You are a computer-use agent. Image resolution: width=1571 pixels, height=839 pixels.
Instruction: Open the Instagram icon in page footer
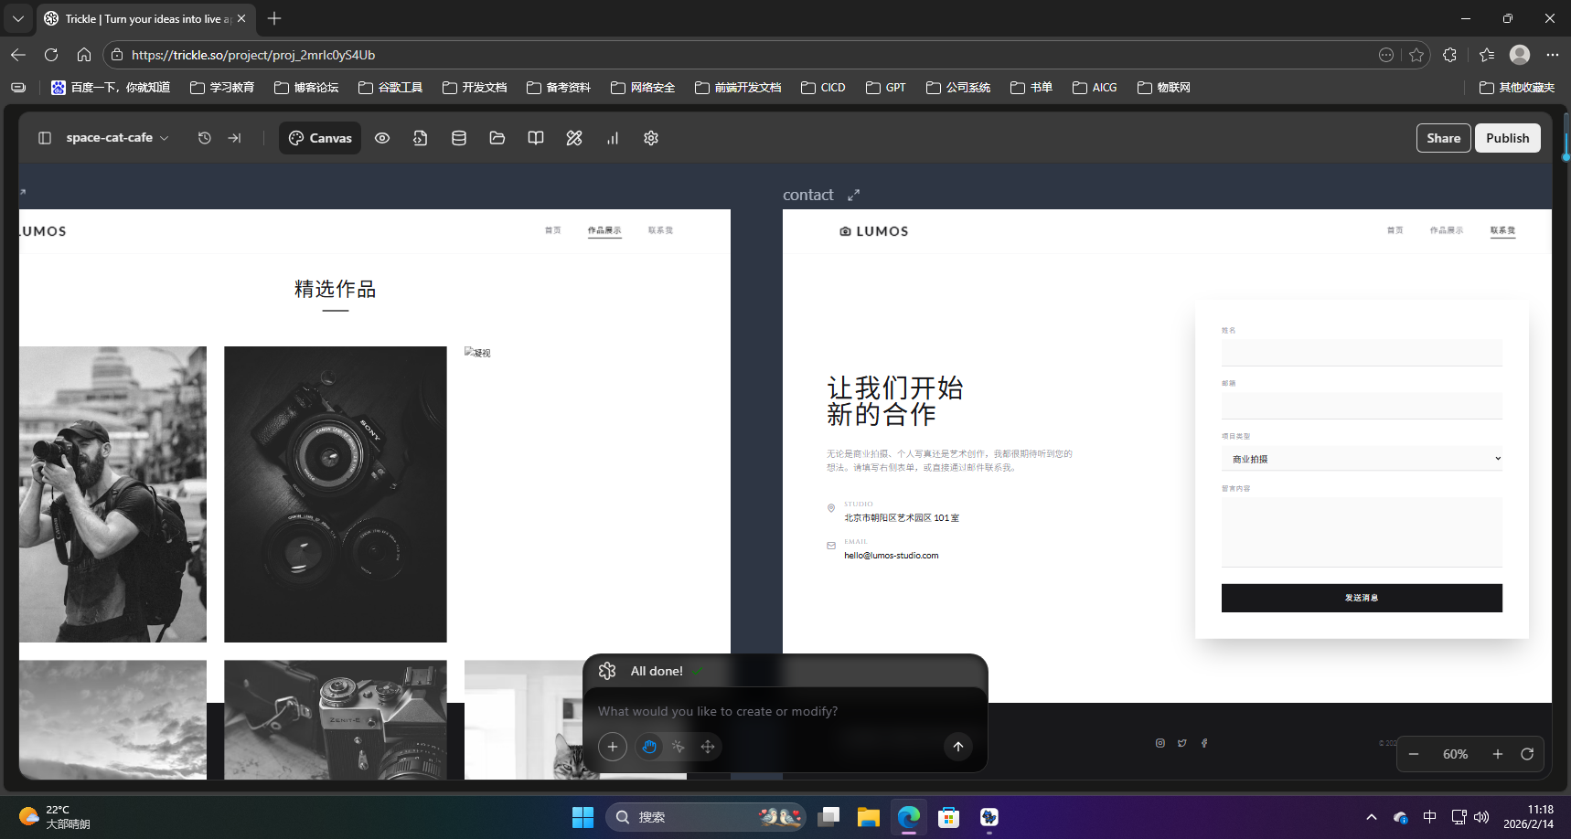coord(1160,743)
